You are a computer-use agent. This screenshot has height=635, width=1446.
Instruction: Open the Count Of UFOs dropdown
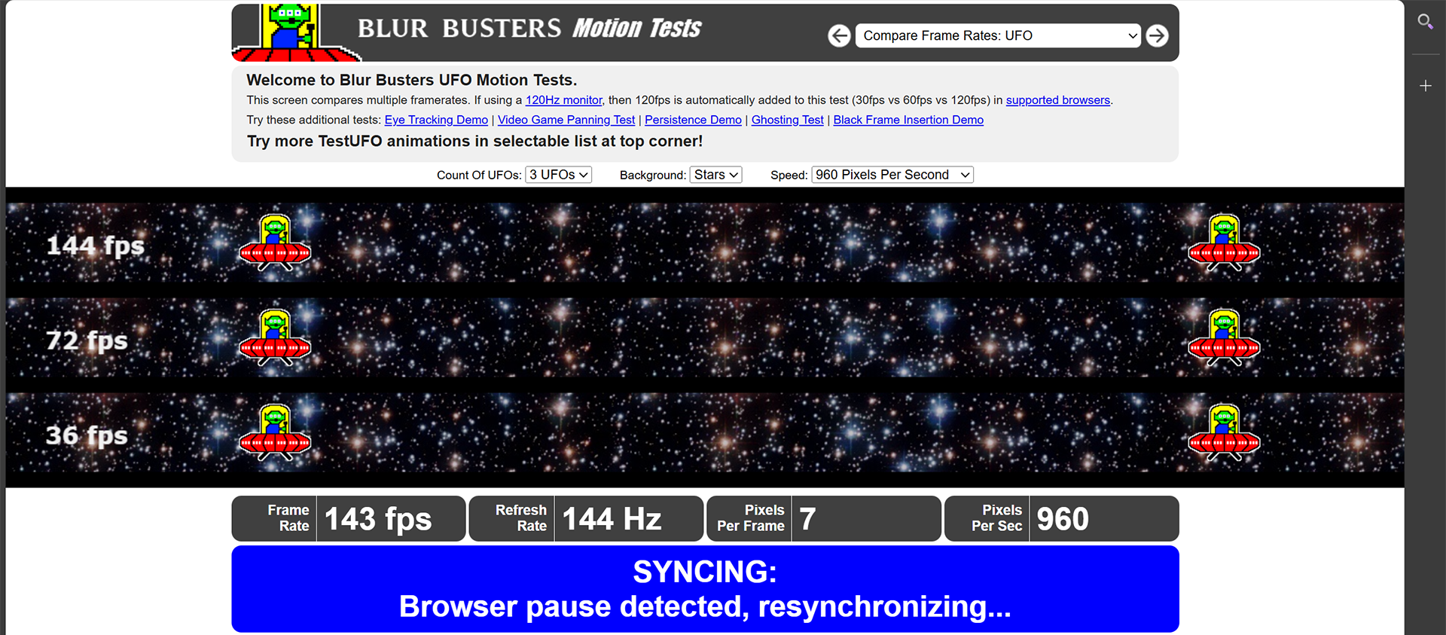pos(558,175)
